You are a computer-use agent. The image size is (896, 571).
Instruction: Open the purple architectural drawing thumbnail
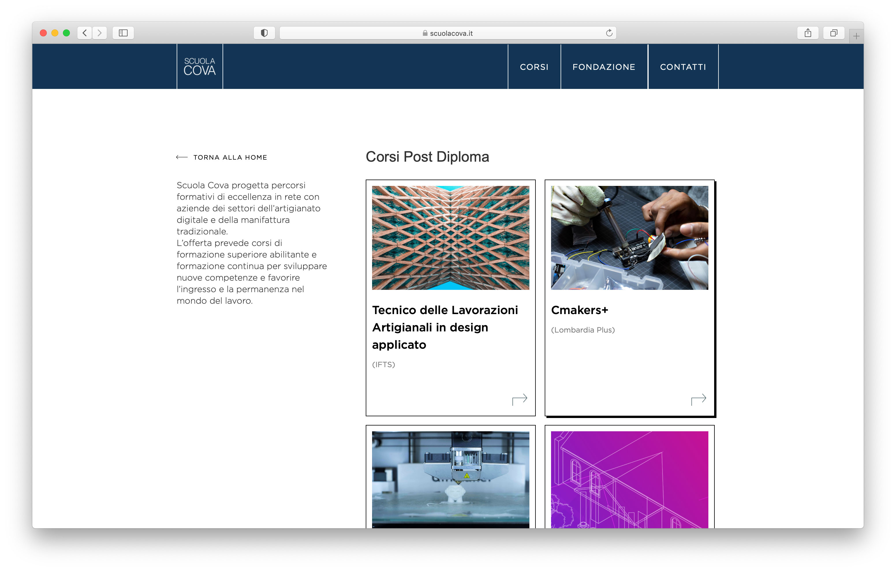click(629, 479)
